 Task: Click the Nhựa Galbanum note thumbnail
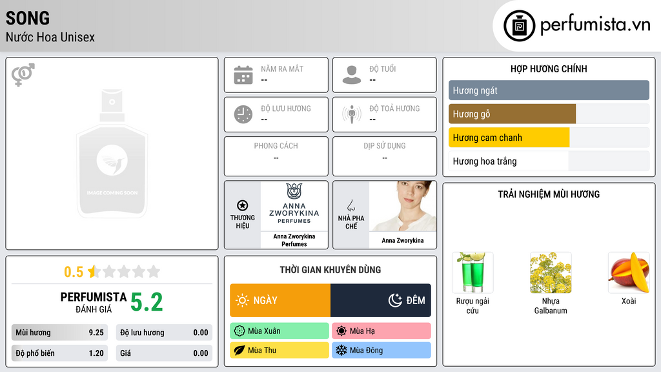pyautogui.click(x=551, y=273)
